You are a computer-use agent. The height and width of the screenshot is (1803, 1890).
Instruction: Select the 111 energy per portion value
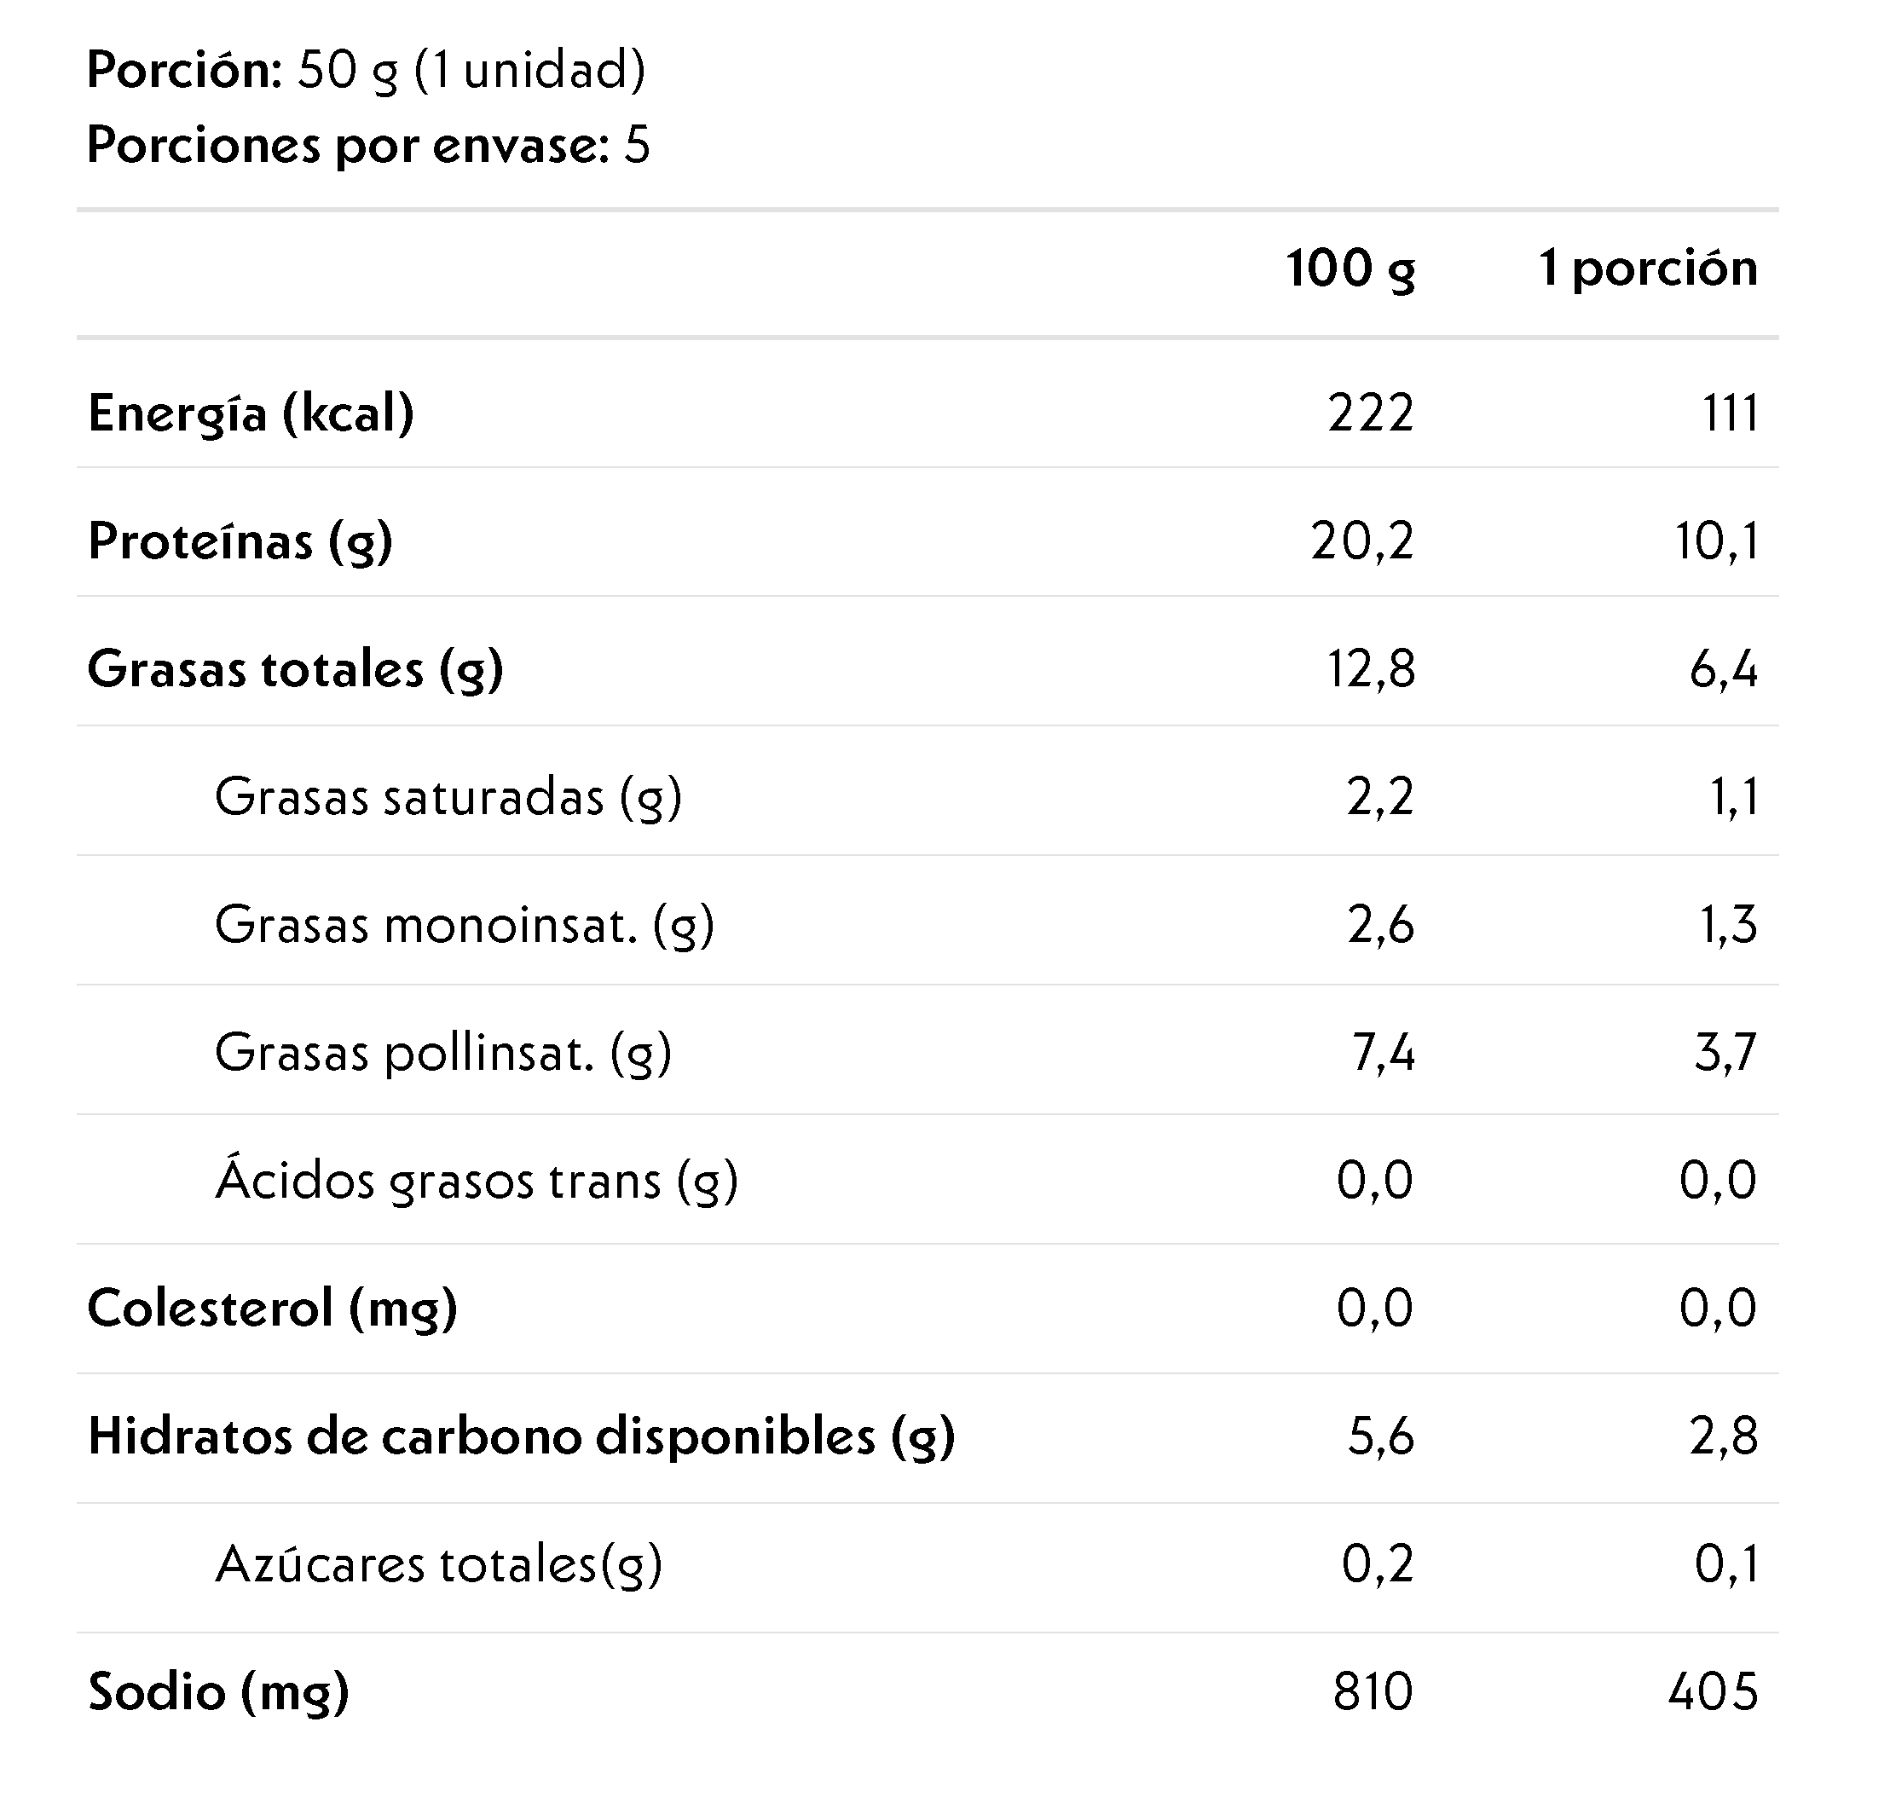(x=1730, y=413)
